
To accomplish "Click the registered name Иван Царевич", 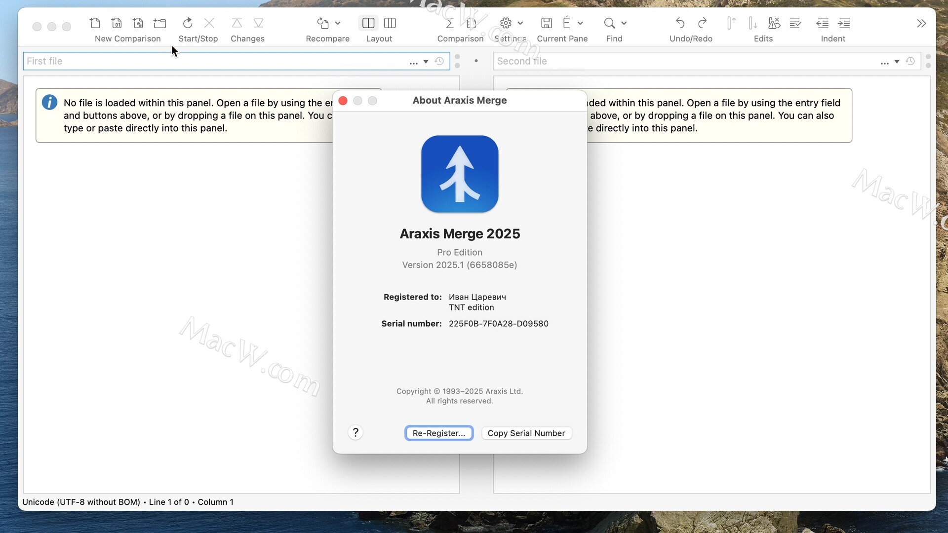I will coord(477,297).
